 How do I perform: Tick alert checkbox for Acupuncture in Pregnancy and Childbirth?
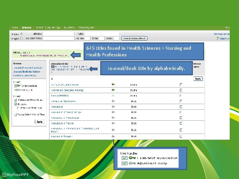click(181, 130)
